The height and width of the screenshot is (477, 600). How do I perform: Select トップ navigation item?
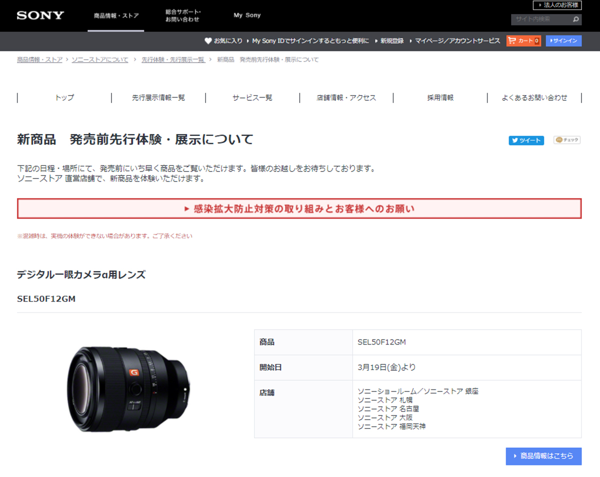point(64,98)
